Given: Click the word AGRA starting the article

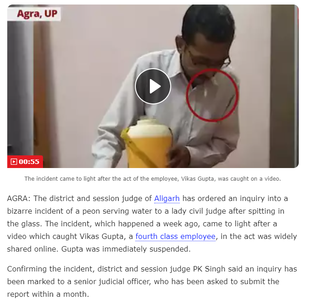Looking at the screenshot, I should [19, 198].
